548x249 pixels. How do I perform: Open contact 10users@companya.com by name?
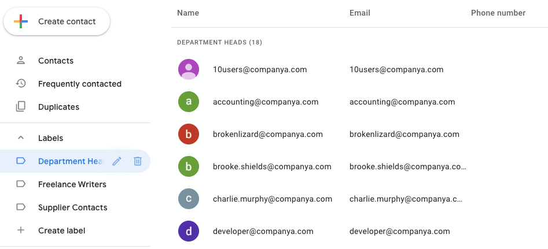tap(260, 69)
